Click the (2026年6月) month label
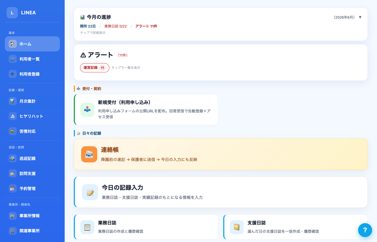 [344, 17]
